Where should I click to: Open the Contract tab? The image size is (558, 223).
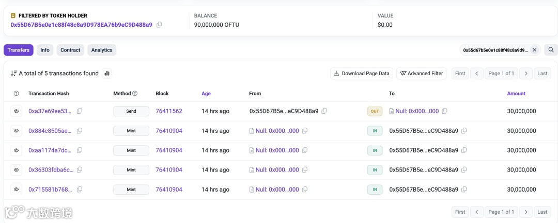point(70,50)
